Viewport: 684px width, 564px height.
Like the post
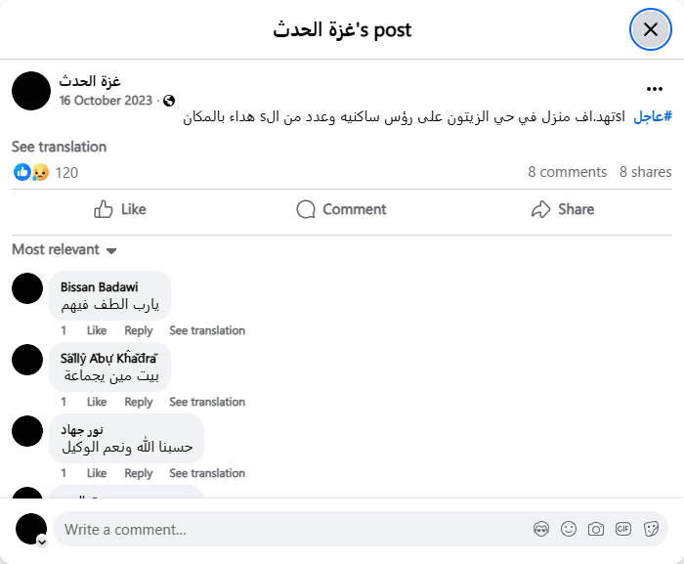[x=119, y=209]
